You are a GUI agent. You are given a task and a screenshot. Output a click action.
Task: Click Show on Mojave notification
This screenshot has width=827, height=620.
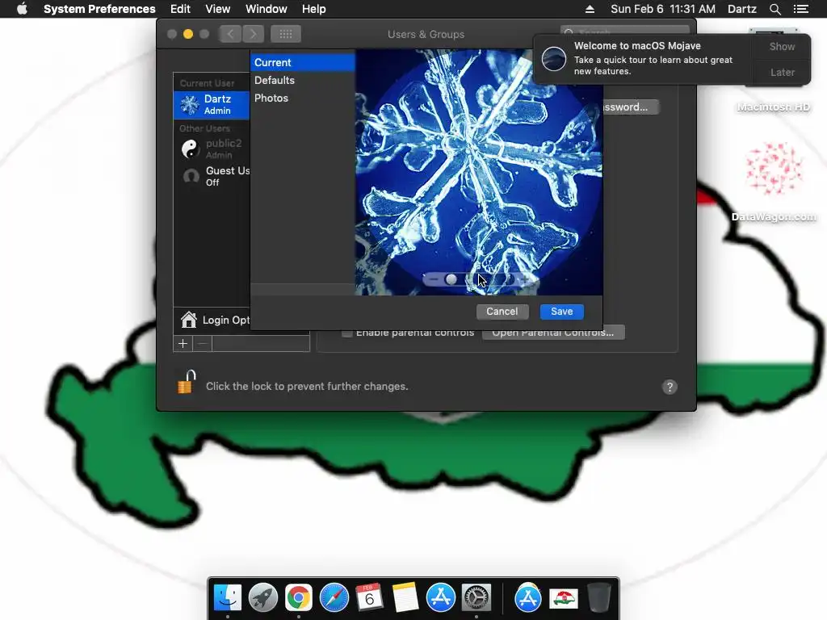[x=782, y=46]
